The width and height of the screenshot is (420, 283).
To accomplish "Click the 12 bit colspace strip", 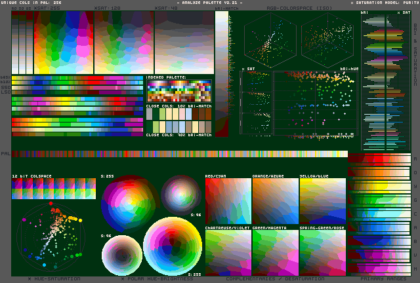I will click(53, 189).
